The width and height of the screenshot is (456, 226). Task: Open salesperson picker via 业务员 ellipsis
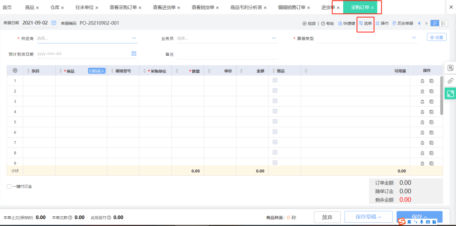pos(274,38)
